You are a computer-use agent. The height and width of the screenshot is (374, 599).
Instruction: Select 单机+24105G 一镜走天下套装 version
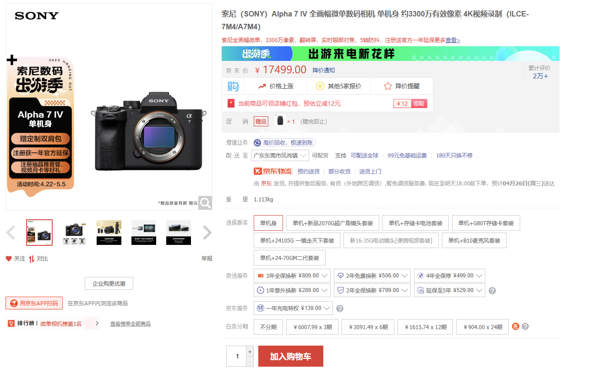pyautogui.click(x=297, y=240)
